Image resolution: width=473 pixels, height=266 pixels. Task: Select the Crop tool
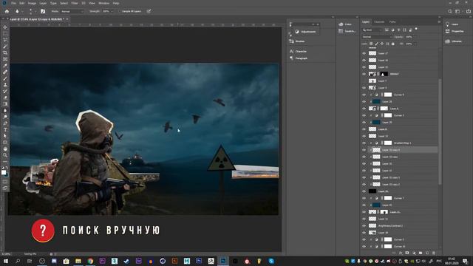click(x=5, y=52)
